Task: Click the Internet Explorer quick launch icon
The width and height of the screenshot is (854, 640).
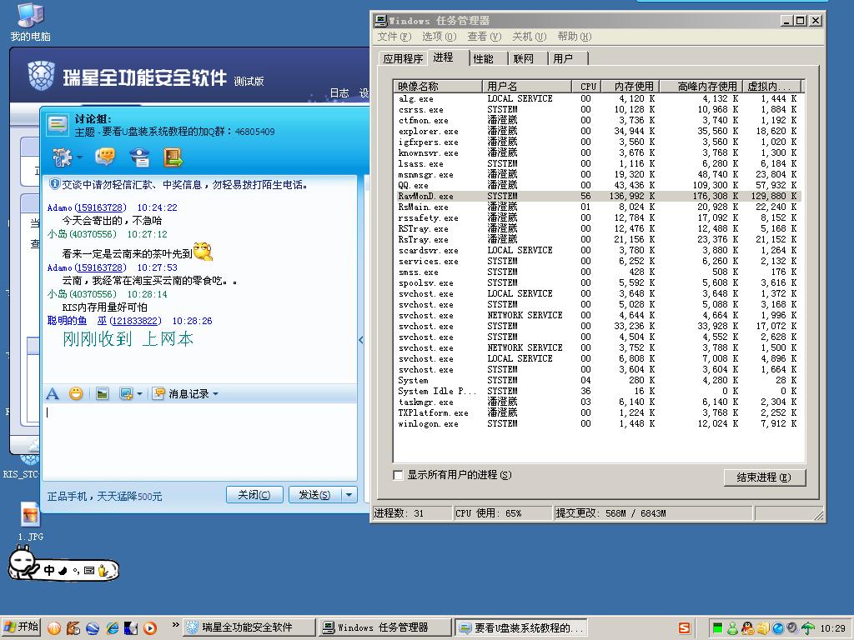Action: (x=113, y=628)
